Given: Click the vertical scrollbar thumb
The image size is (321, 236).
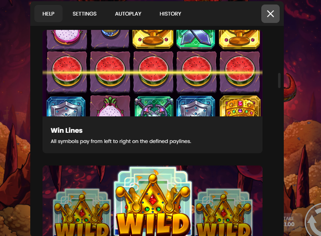Looking at the screenshot, I should pyautogui.click(x=279, y=80).
